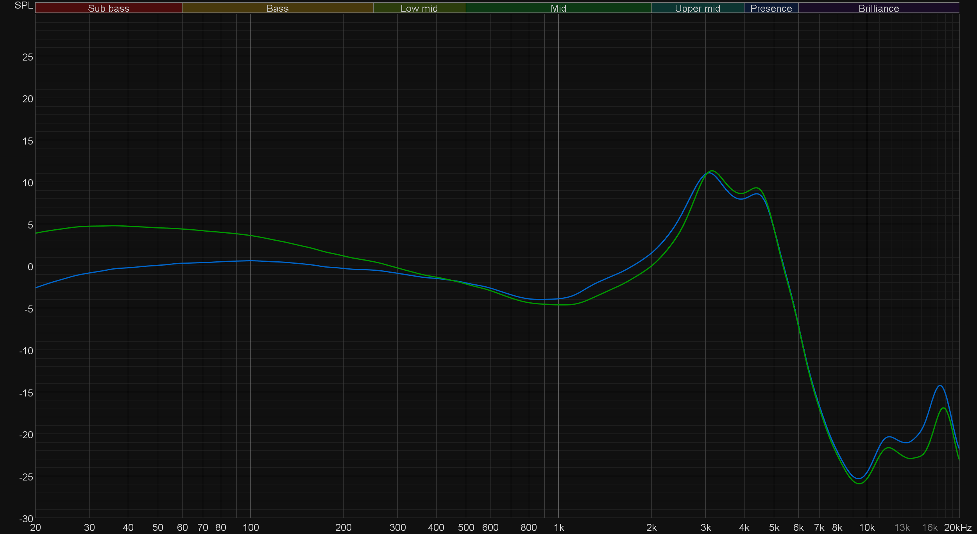
Task: Select the Mid frequency band label
Action: (558, 8)
